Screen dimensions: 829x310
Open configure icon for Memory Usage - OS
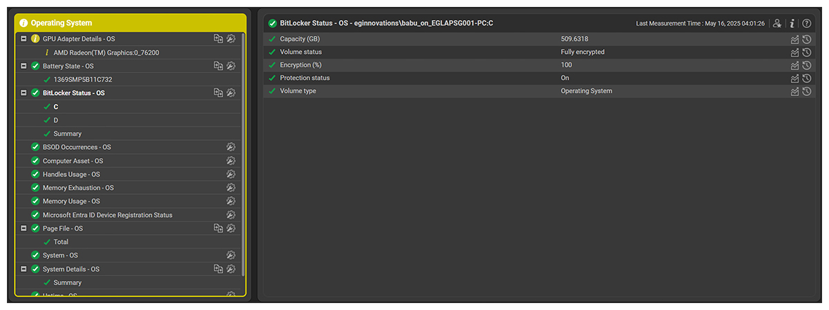click(231, 202)
